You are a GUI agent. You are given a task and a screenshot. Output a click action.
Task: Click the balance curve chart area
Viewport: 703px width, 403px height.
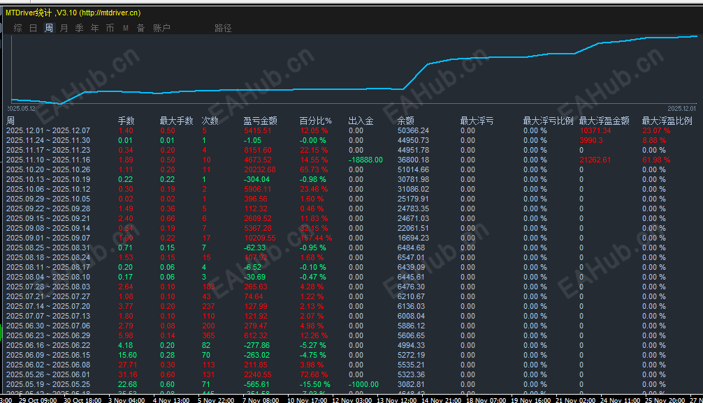354,69
